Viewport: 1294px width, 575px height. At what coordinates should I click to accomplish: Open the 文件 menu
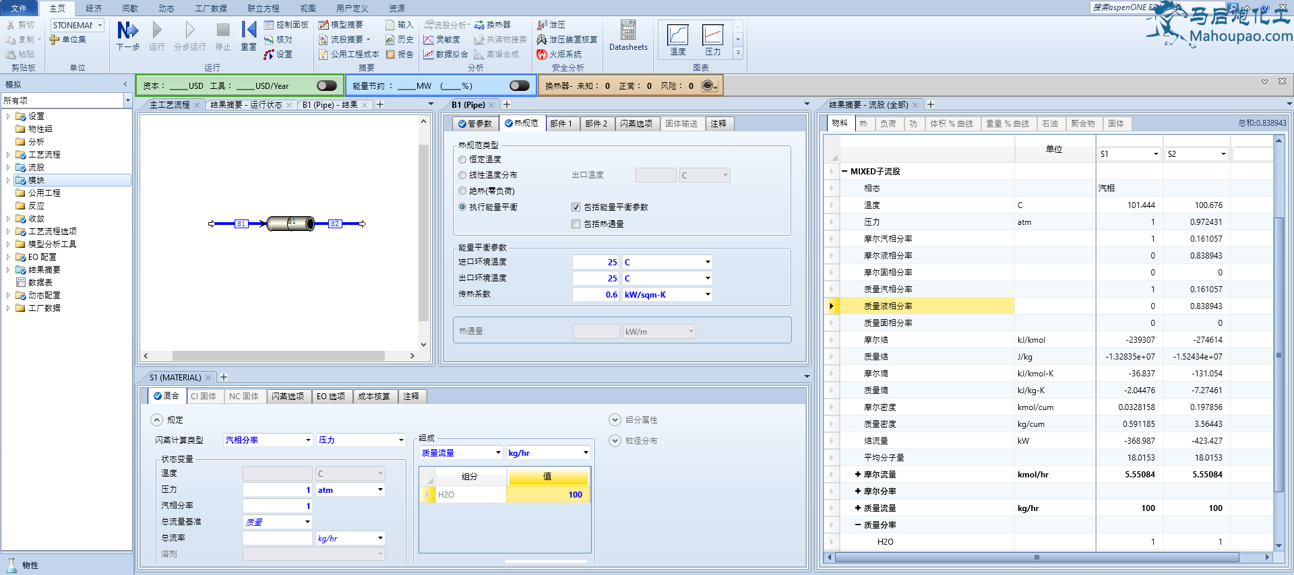[19, 8]
